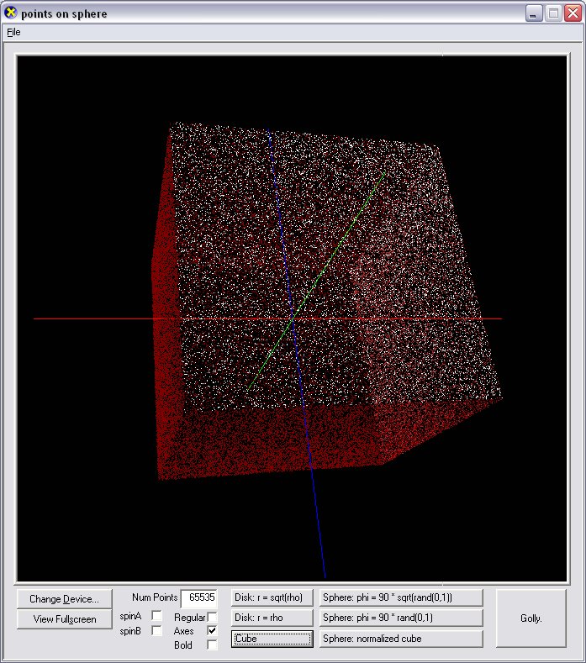Check the Regular checkbox
This screenshot has width=586, height=663.
click(x=212, y=618)
